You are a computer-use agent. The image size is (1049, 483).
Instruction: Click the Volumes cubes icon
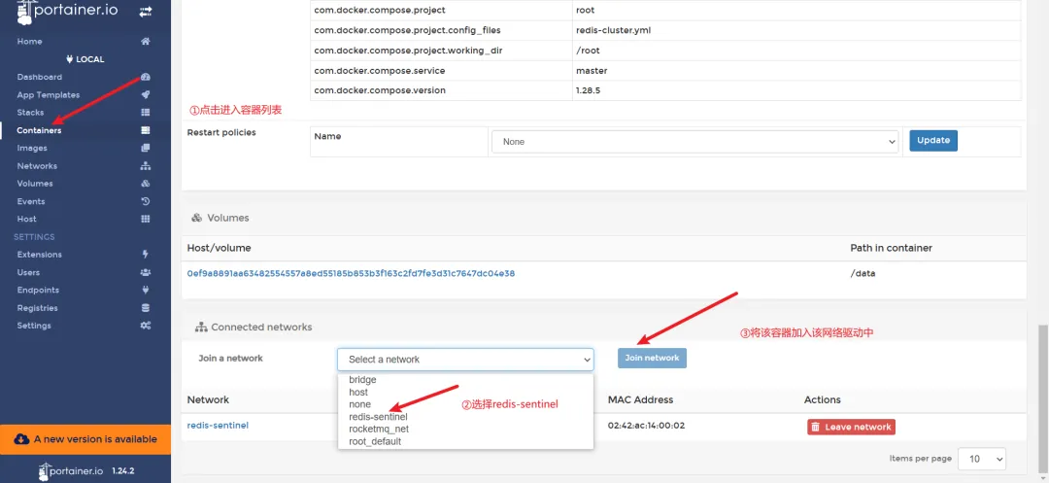coord(145,184)
